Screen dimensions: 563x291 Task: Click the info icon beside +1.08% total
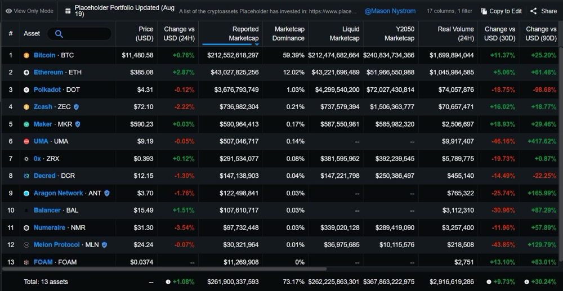pyautogui.click(x=168, y=281)
